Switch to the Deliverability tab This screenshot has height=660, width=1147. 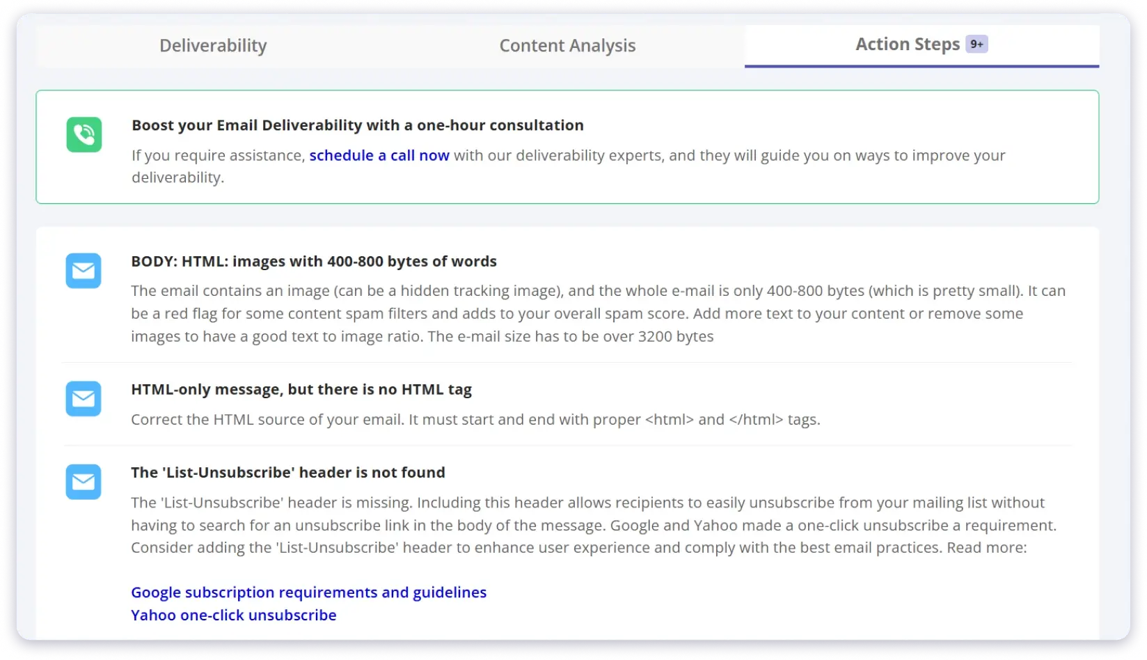[x=213, y=45]
